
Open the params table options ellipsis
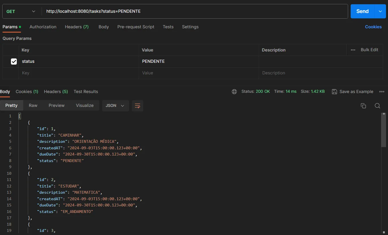[353, 50]
